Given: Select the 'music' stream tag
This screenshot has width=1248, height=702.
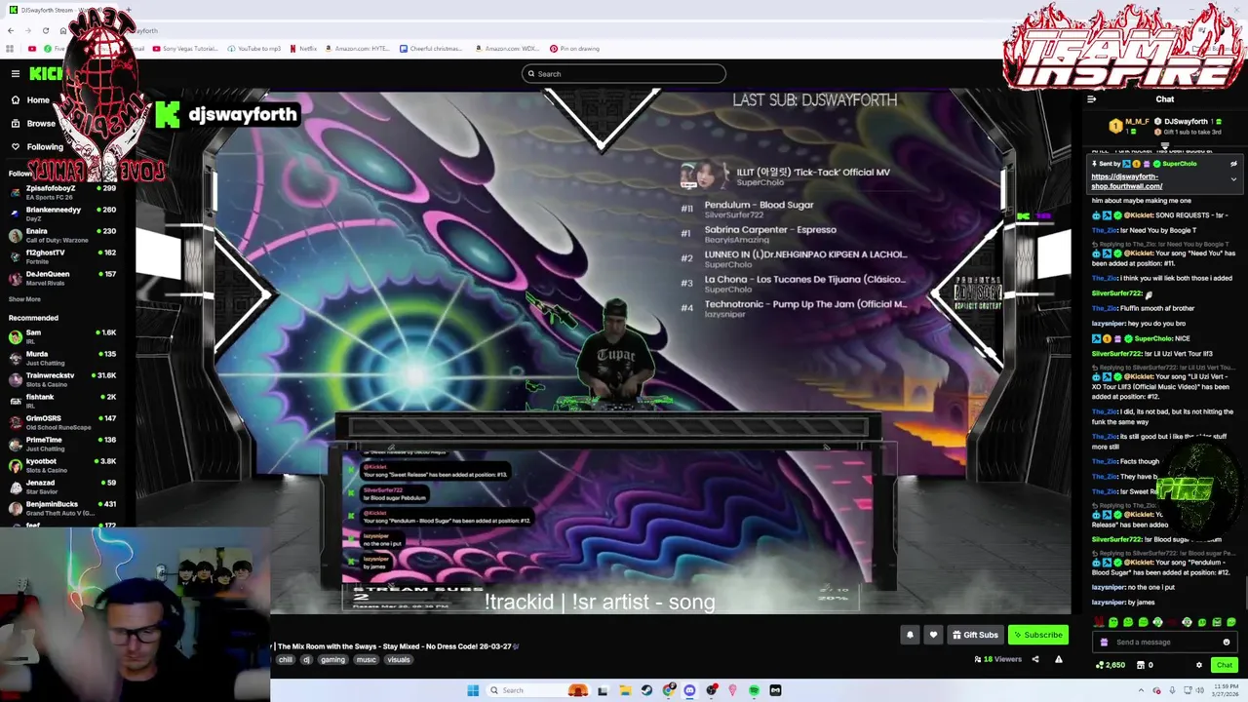Looking at the screenshot, I should click(366, 660).
